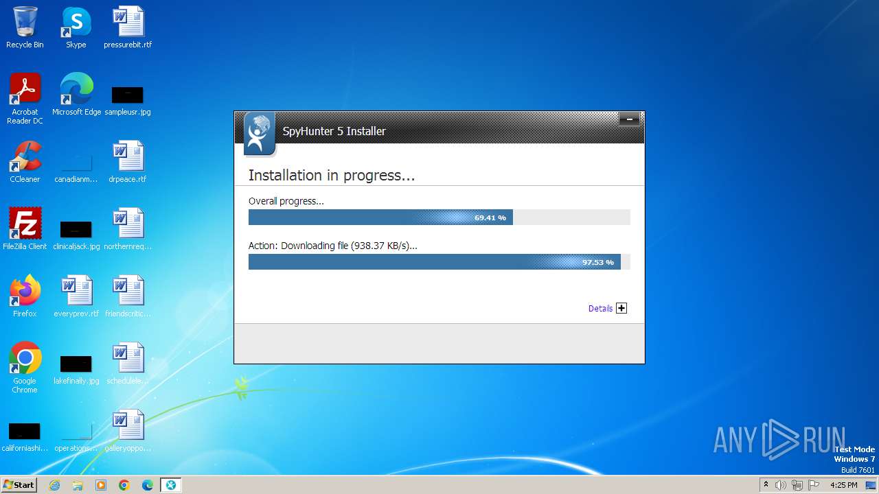The image size is (879, 494).
Task: Click the network tray icon
Action: pyautogui.click(x=797, y=485)
